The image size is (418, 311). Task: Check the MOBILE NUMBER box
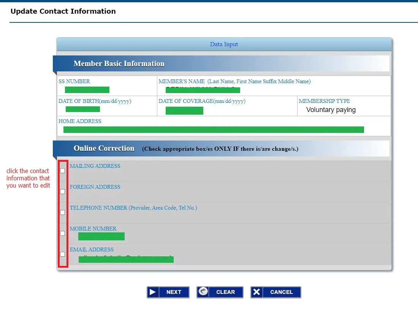coord(62,233)
